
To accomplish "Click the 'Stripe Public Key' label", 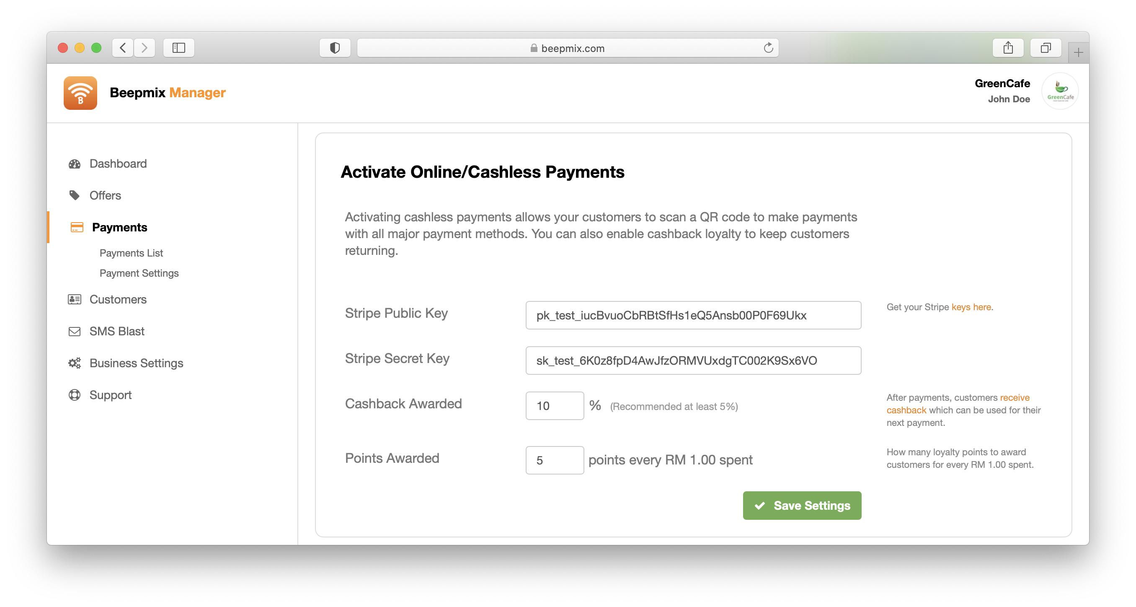I will pos(396,313).
